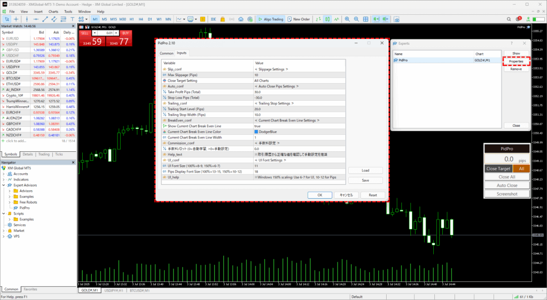
Task: Switch timeframe to MN
Action: click(x=168, y=19)
